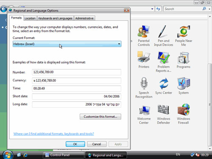Close the Regional and Language Options dialog
The height and width of the screenshot is (159, 212).
coord(126,10)
